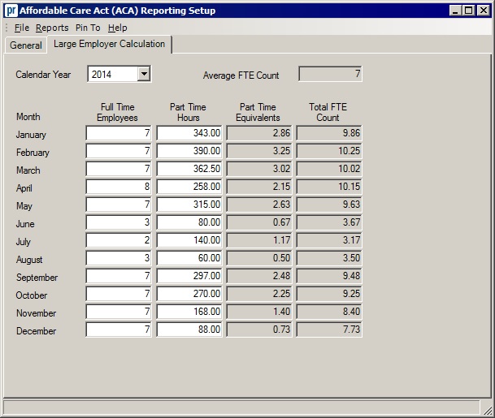Open the File menu
Viewport: 495px width, 418px height.
pos(22,28)
